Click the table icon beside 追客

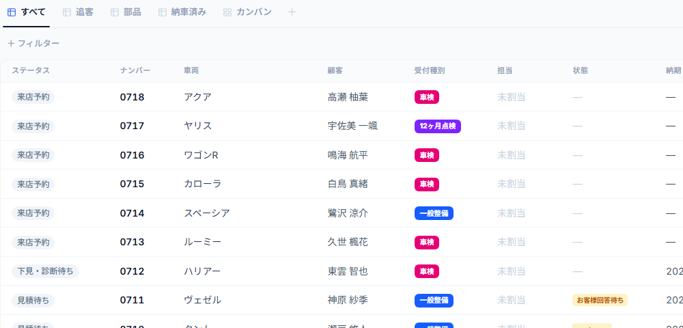[67, 12]
